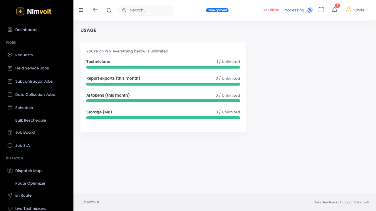The image size is (376, 211).
Task: Go Offline toggle link
Action: tap(271, 10)
